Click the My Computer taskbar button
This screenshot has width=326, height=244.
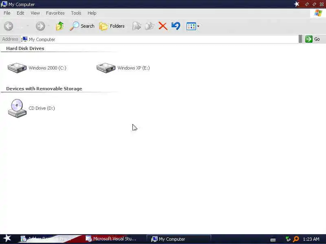coord(179,239)
